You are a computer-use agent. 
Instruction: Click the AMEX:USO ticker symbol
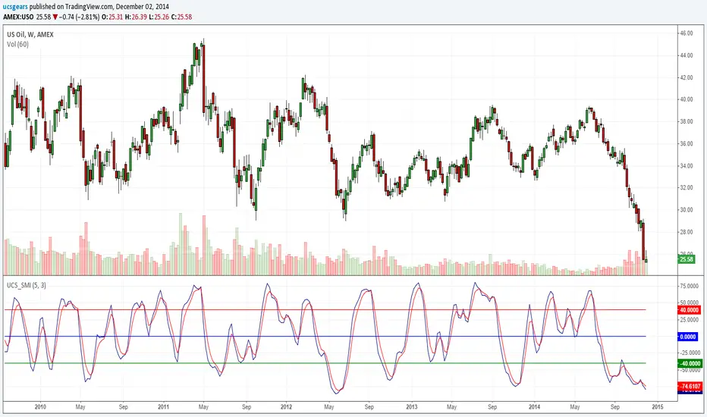(19, 17)
